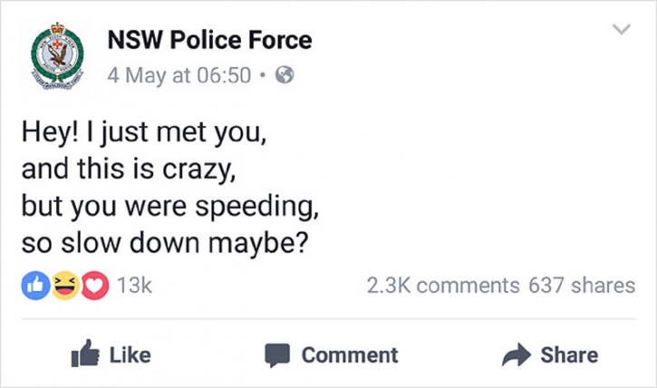657x388 pixels.
Task: Click the Share button label
Action: click(569, 354)
